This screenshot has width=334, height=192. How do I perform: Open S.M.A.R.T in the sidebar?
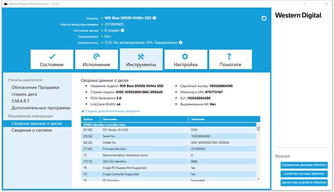coord(20,101)
